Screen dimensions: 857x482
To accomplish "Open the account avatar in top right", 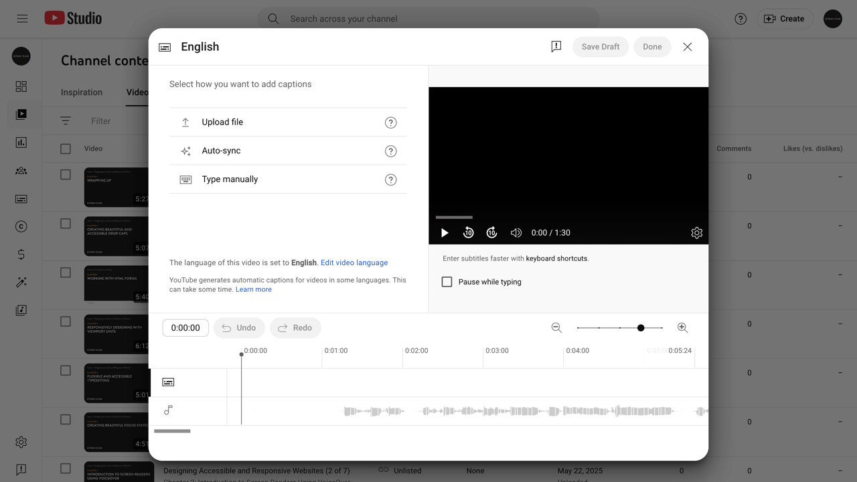I will (833, 19).
